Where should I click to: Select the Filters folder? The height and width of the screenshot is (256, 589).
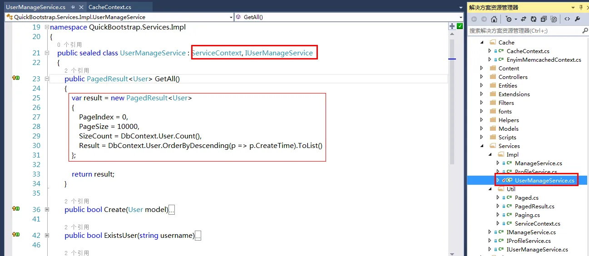click(x=506, y=103)
